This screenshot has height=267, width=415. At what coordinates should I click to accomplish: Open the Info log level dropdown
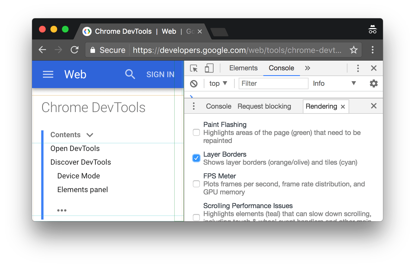click(x=334, y=83)
